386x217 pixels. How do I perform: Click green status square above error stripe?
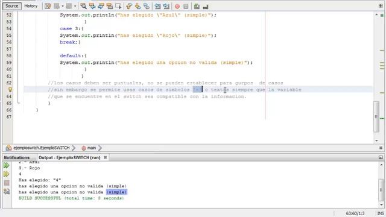coord(382,15)
